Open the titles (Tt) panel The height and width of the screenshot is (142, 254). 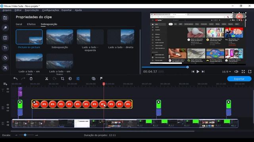point(5,48)
